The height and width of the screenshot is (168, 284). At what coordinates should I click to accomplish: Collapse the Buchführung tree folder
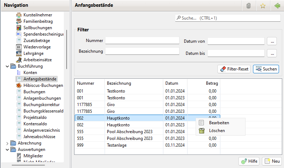7,66
